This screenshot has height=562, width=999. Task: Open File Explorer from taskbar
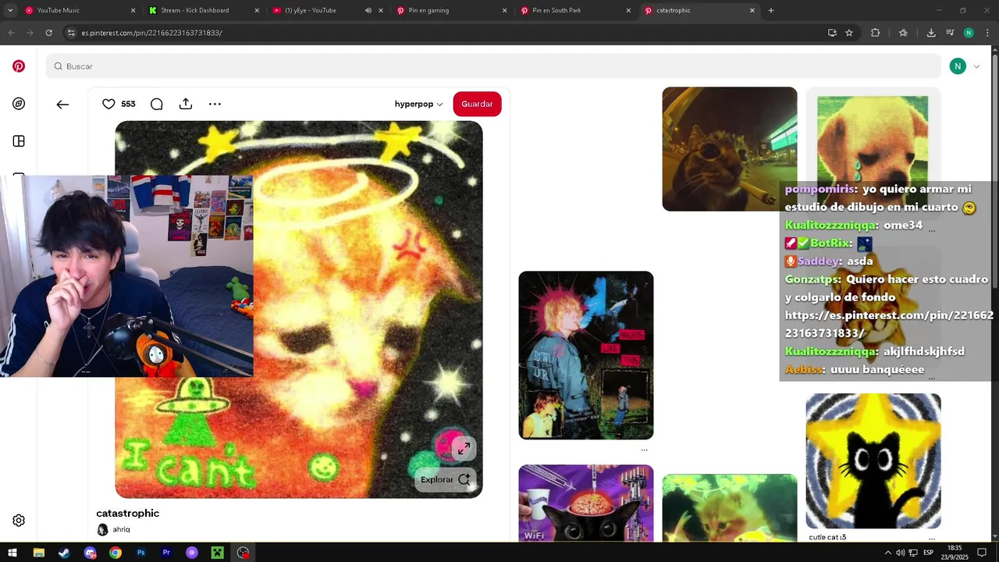point(39,553)
